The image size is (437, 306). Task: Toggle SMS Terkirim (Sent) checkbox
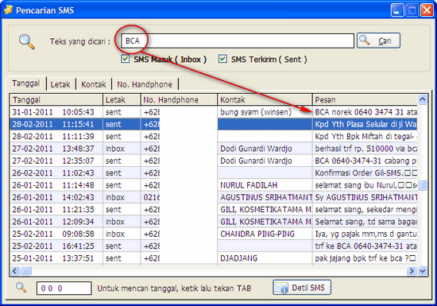click(x=222, y=59)
